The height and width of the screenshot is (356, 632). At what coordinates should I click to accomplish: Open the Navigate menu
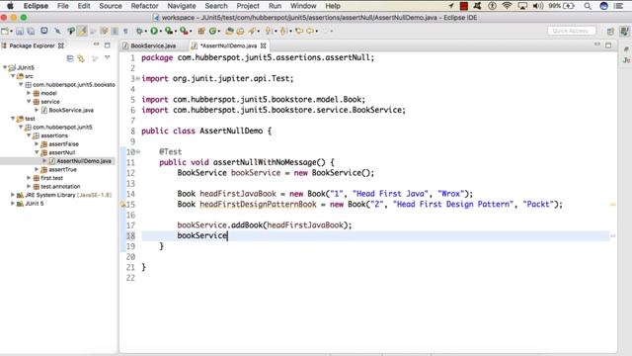[182, 6]
